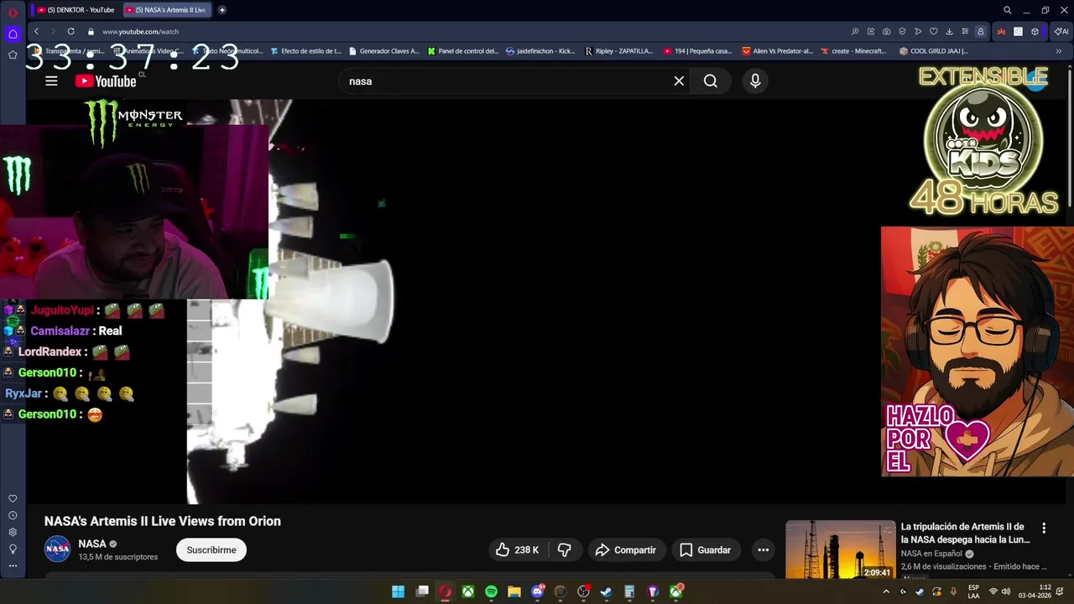Open Steam from the taskbar
This screenshot has width=1074, height=604.
tap(607, 591)
